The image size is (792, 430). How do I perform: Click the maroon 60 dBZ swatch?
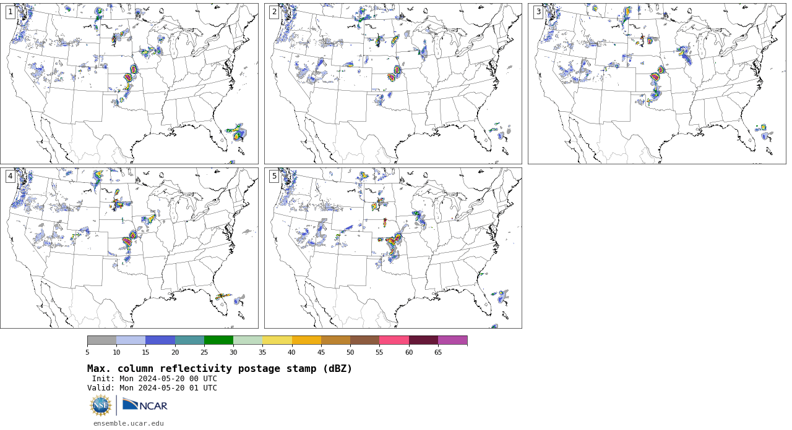point(423,340)
